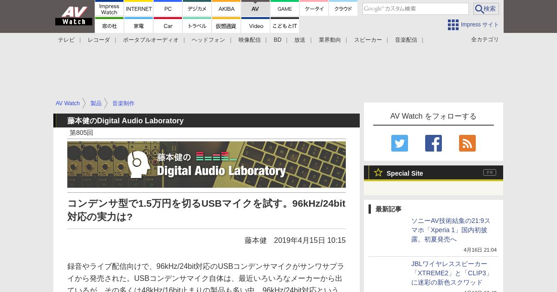The height and width of the screenshot is (292, 557).
Task: Click the AV Watch をフォローする heading
Action: tap(434, 116)
